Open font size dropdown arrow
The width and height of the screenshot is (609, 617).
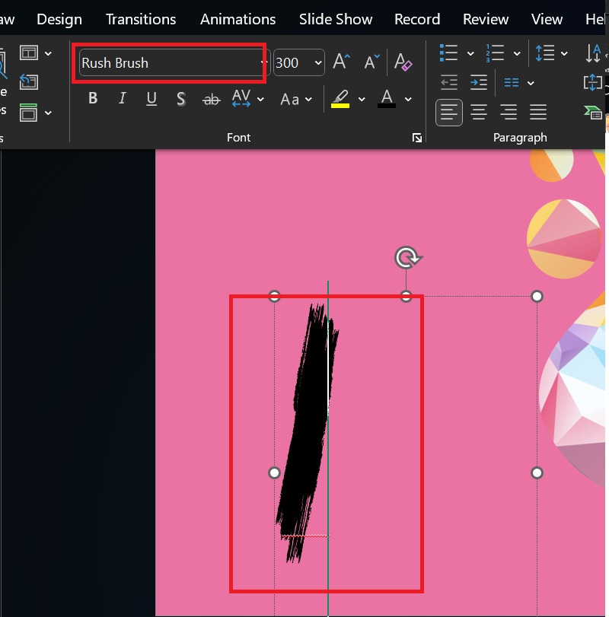318,62
